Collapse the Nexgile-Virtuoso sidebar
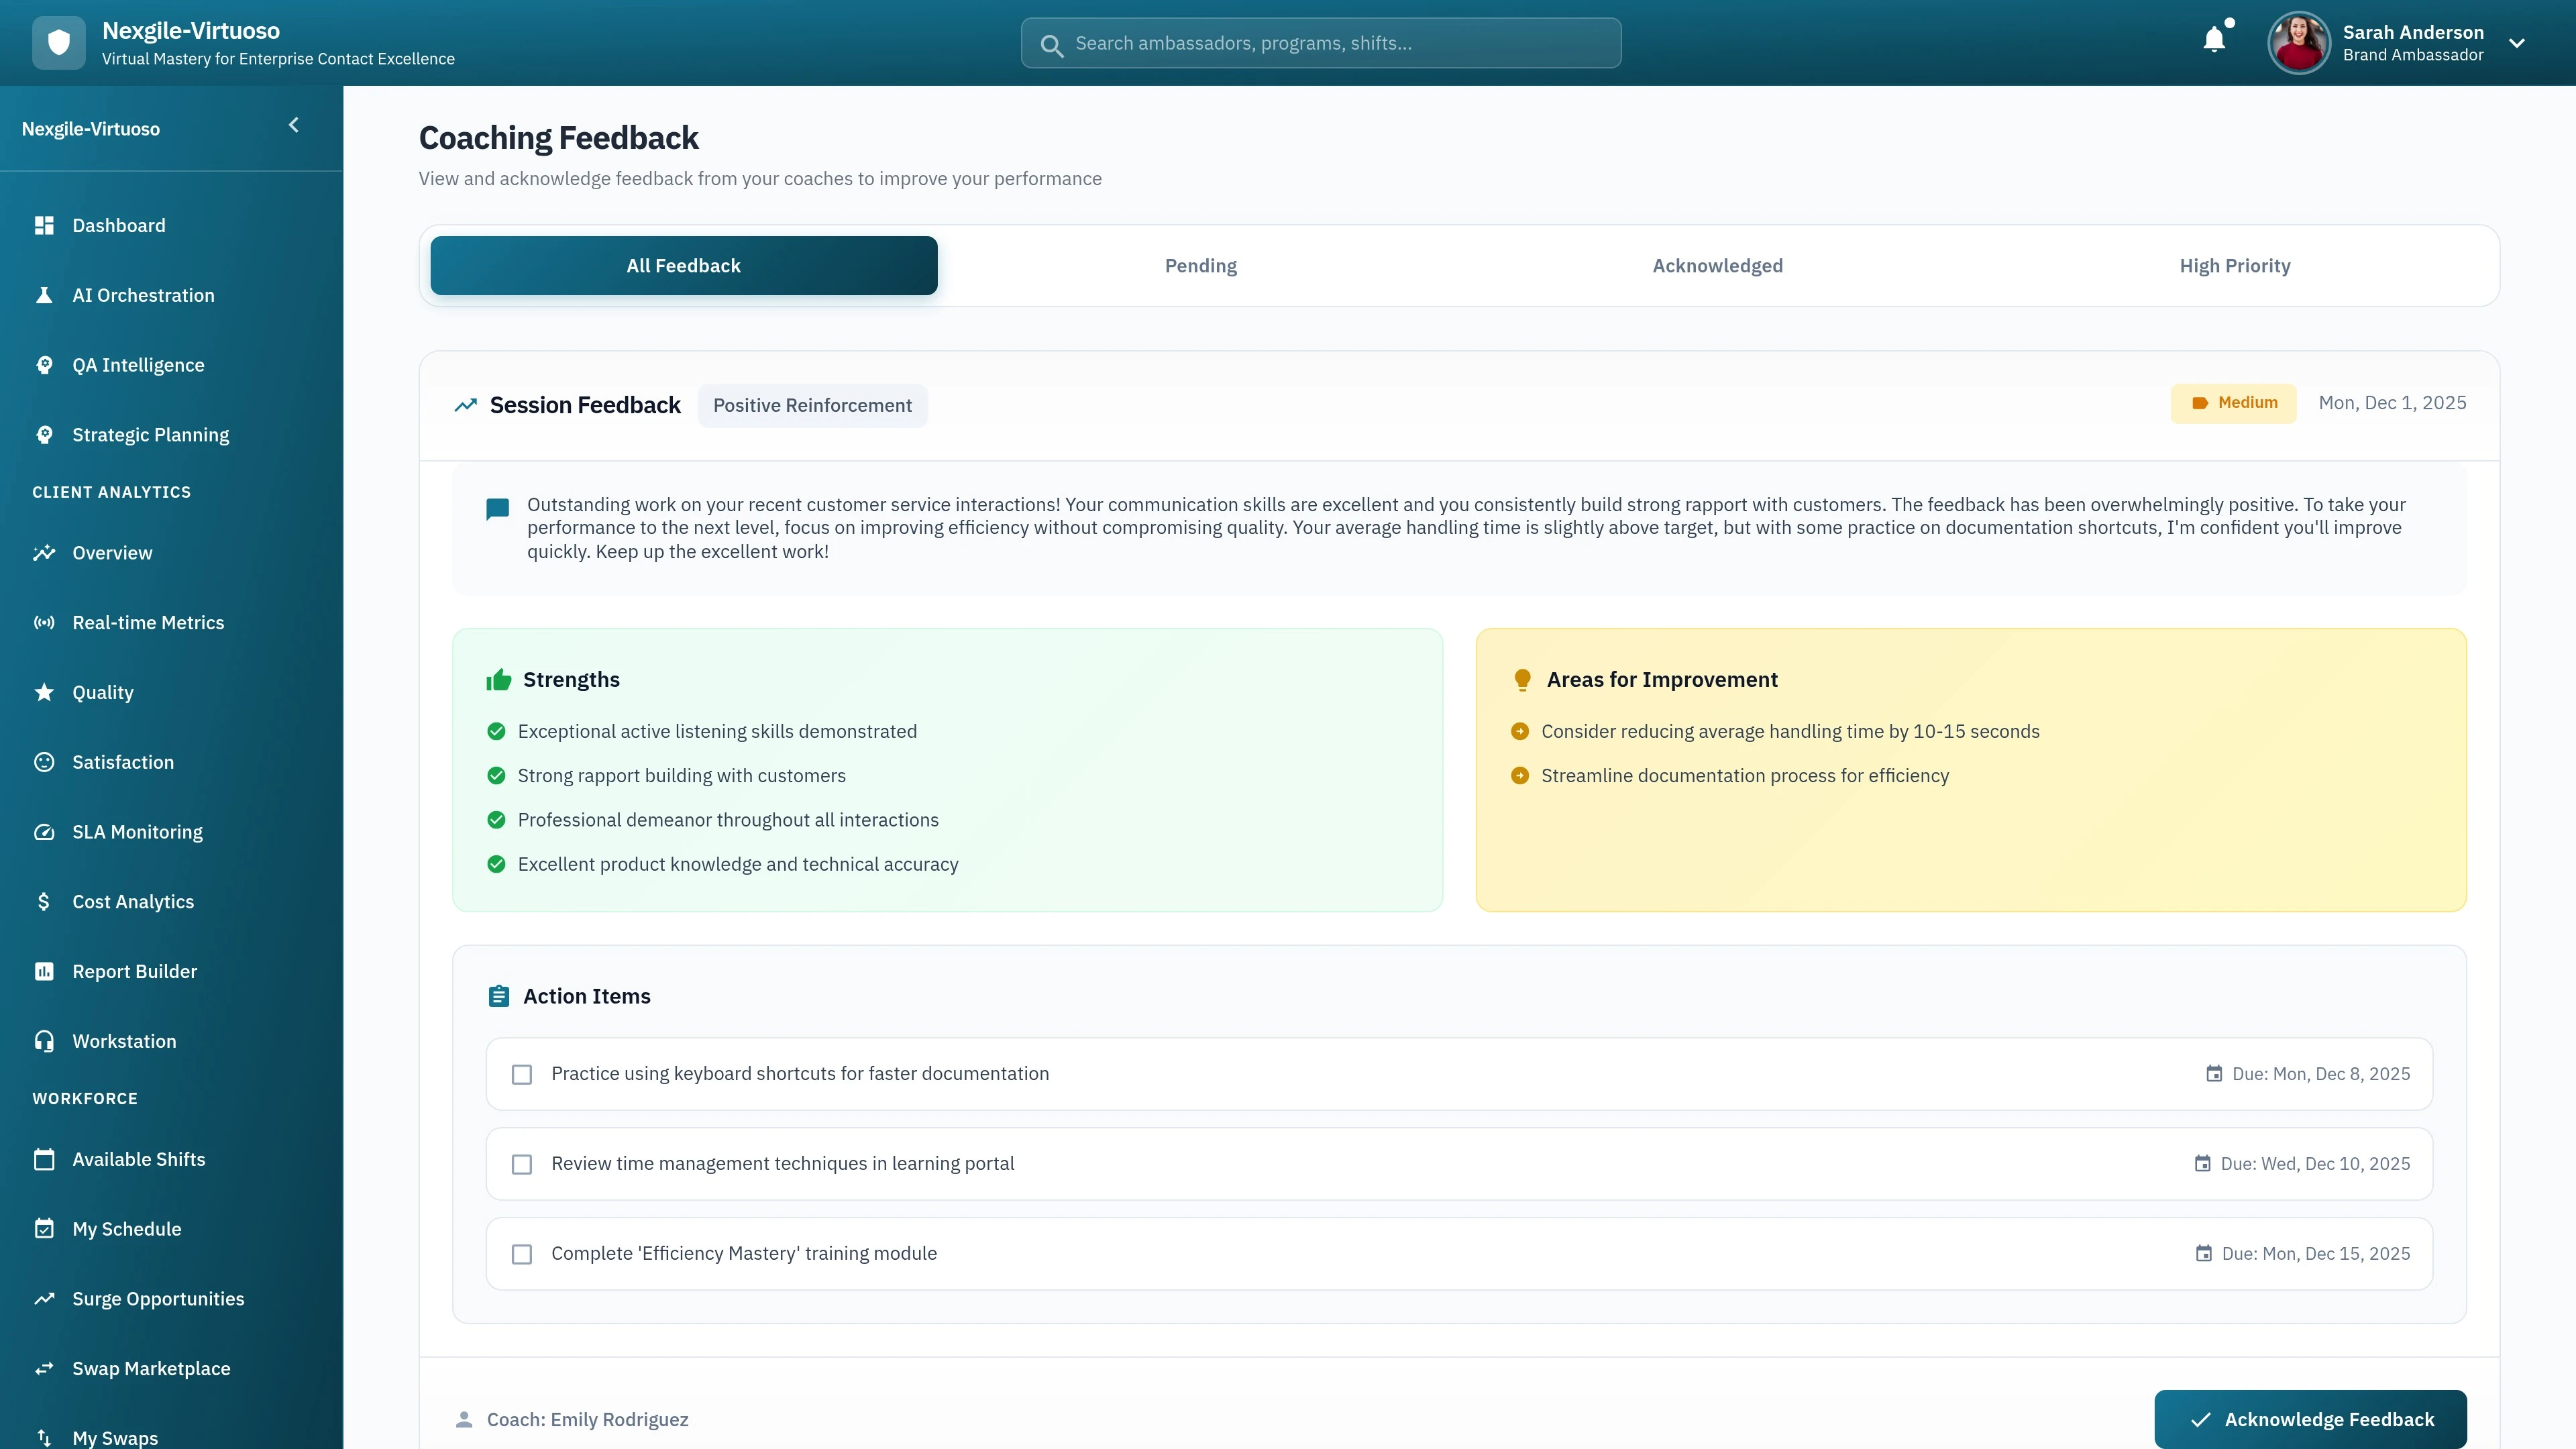Screen dimensions: 2576x1449 coord(294,124)
